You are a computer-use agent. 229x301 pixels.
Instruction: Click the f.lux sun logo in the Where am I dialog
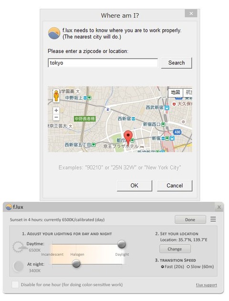[54, 33]
